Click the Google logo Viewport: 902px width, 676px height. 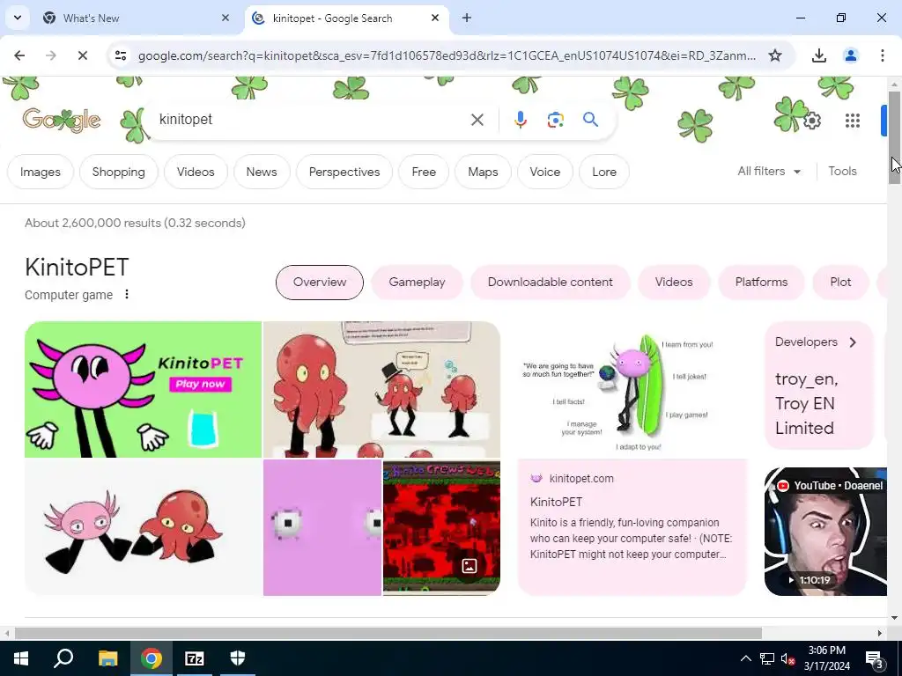pos(61,120)
